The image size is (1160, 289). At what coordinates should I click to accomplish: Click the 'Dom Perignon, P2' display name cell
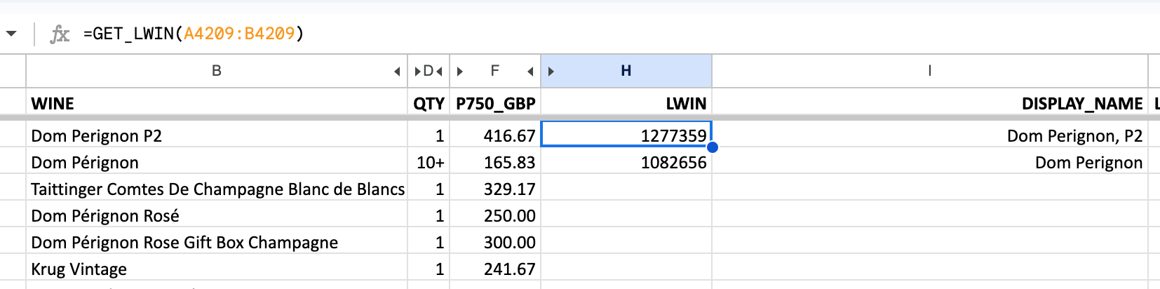point(930,135)
